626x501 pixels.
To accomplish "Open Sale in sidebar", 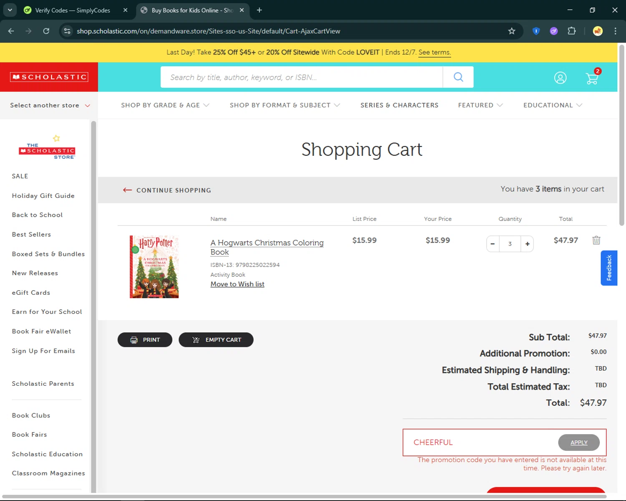I will tap(20, 176).
